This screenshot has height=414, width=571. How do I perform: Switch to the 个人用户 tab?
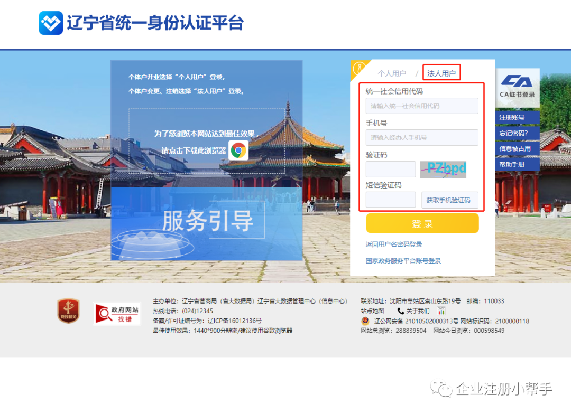coord(392,73)
